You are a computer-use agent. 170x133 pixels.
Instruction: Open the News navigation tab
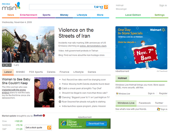[x=11, y=15]
